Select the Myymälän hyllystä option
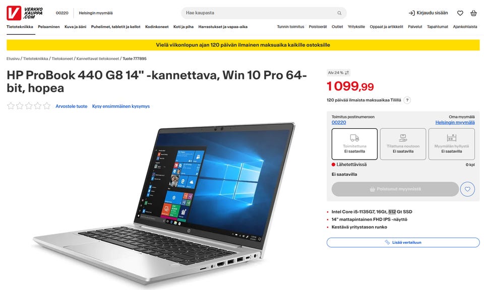 click(x=451, y=144)
